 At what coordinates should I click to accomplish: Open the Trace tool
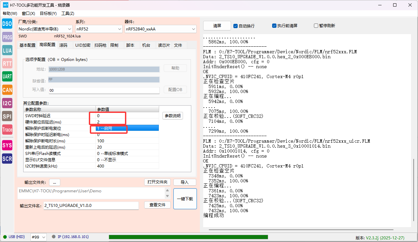click(7, 130)
